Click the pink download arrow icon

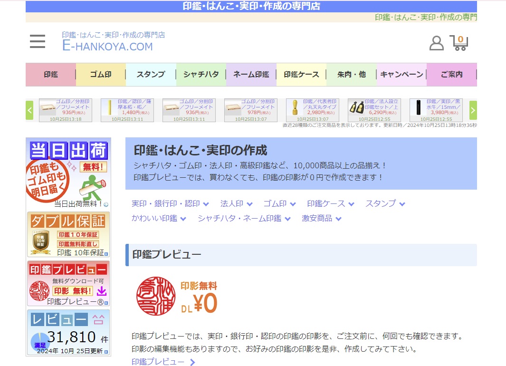[x=102, y=291]
